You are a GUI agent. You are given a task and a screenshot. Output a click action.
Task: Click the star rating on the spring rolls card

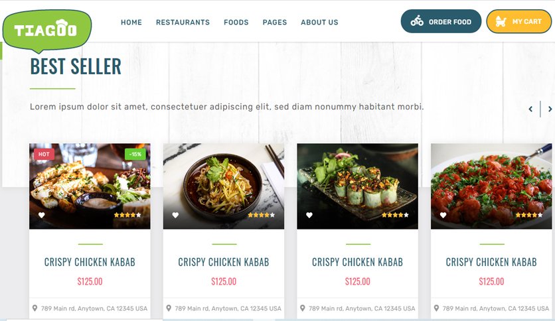(395, 215)
